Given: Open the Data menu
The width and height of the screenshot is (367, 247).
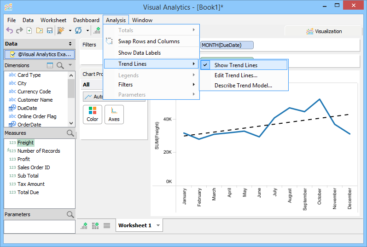Looking at the screenshot, I should 28,20.
